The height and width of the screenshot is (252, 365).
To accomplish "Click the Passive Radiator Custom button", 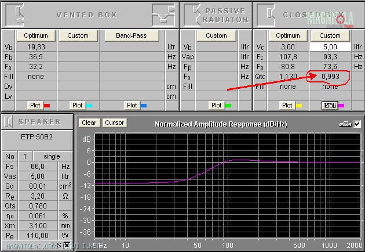I will (216, 35).
